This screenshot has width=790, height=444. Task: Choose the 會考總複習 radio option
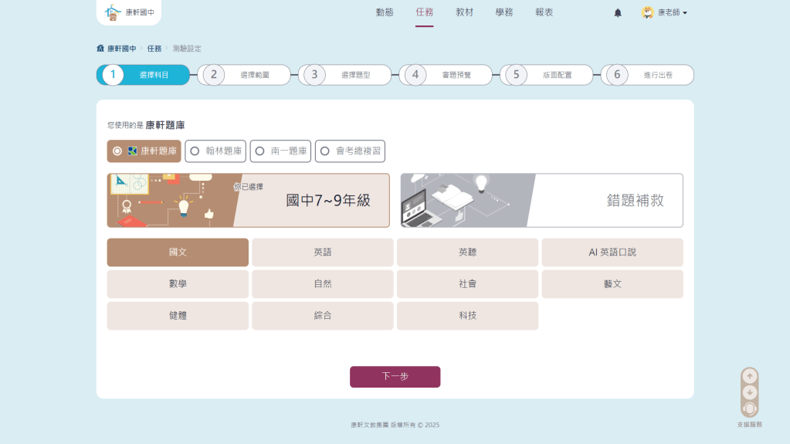325,151
